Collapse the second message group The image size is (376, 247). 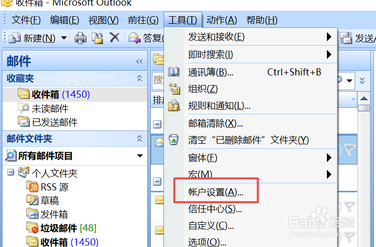(157, 181)
